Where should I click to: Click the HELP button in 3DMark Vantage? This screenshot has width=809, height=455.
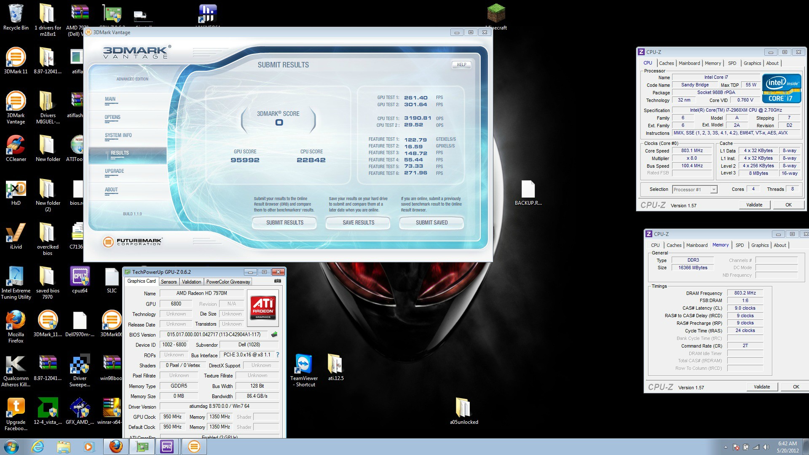coord(461,64)
